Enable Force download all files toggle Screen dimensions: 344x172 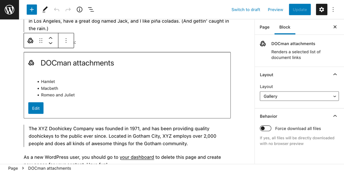click(x=265, y=128)
